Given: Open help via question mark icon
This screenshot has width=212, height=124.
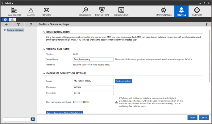Looking at the screenshot, I should click(206, 24).
